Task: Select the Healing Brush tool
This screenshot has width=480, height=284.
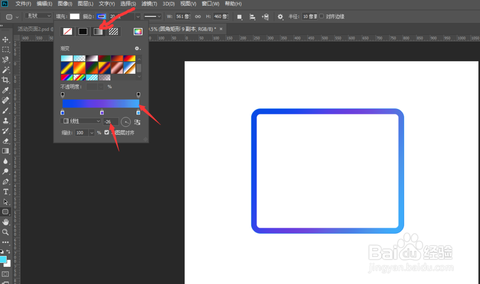Action: (x=5, y=100)
